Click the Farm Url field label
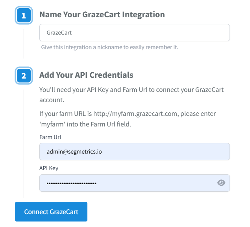The height and width of the screenshot is (227, 250). coord(50,137)
